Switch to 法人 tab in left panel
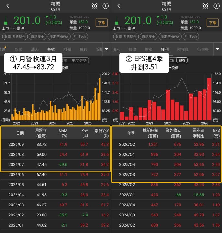The width and height of the screenshot is (222, 233). (x=35, y=49)
